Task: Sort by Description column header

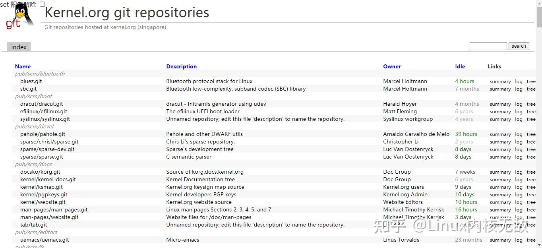Action: point(181,66)
